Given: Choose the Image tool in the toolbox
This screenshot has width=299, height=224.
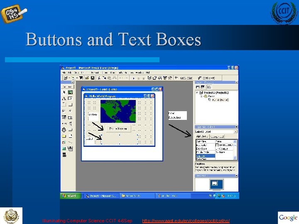Looking at the screenshot, I should tap(64, 149).
